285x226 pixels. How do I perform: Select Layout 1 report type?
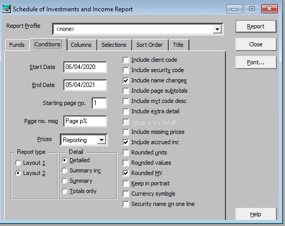tap(18, 163)
